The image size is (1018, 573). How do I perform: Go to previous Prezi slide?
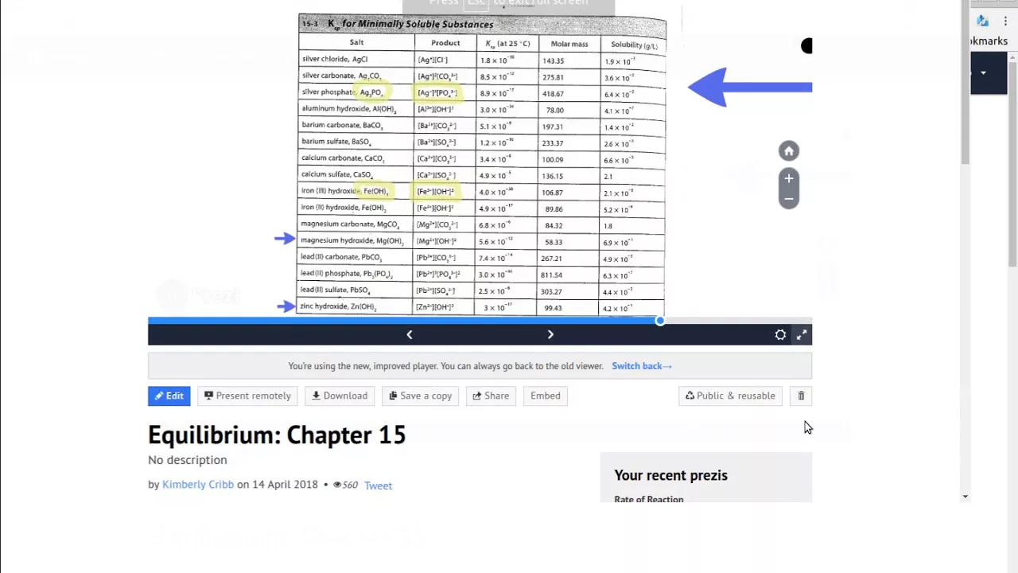point(410,334)
